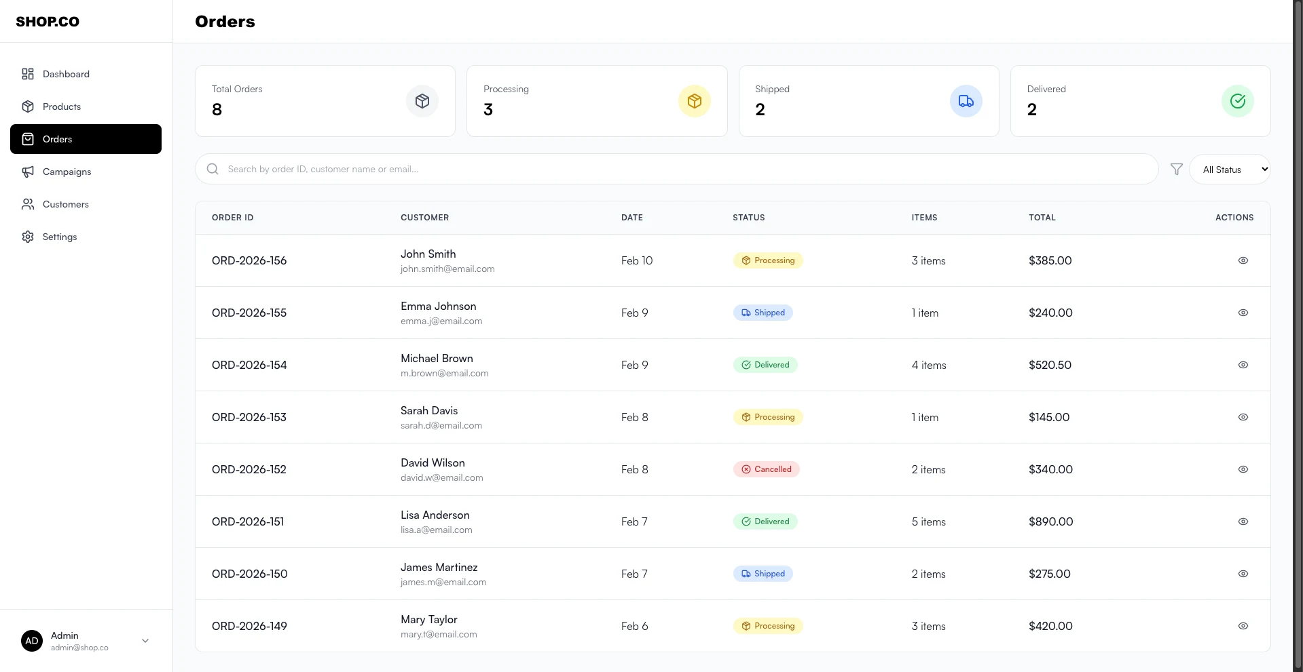The image size is (1303, 672).
Task: Open the All Status dropdown
Action: coord(1230,170)
